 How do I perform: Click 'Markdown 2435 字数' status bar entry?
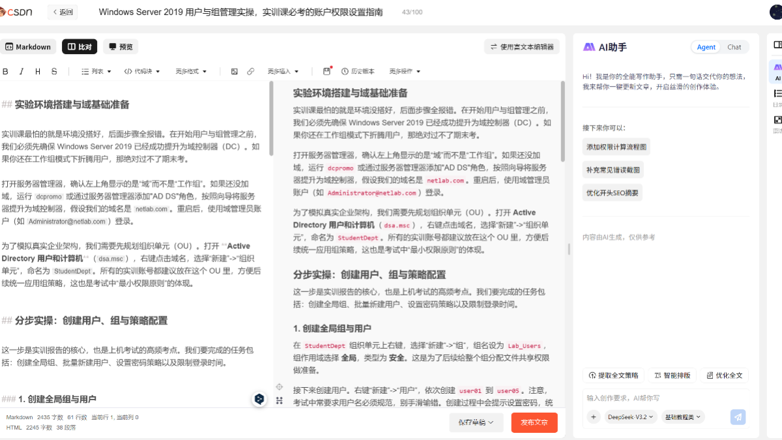(x=35, y=417)
